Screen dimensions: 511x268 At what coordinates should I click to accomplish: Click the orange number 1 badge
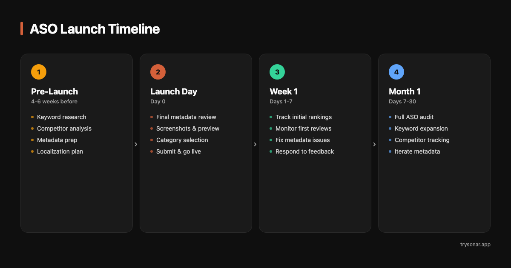[39, 71]
